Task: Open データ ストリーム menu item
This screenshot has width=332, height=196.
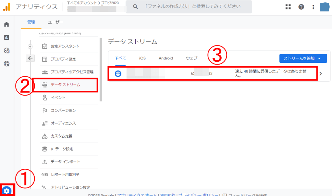Action: pyautogui.click(x=66, y=85)
